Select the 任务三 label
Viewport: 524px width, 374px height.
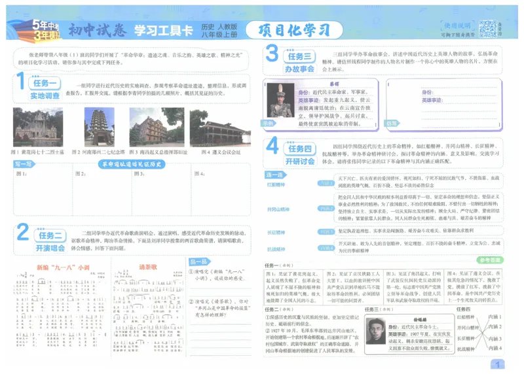point(299,56)
